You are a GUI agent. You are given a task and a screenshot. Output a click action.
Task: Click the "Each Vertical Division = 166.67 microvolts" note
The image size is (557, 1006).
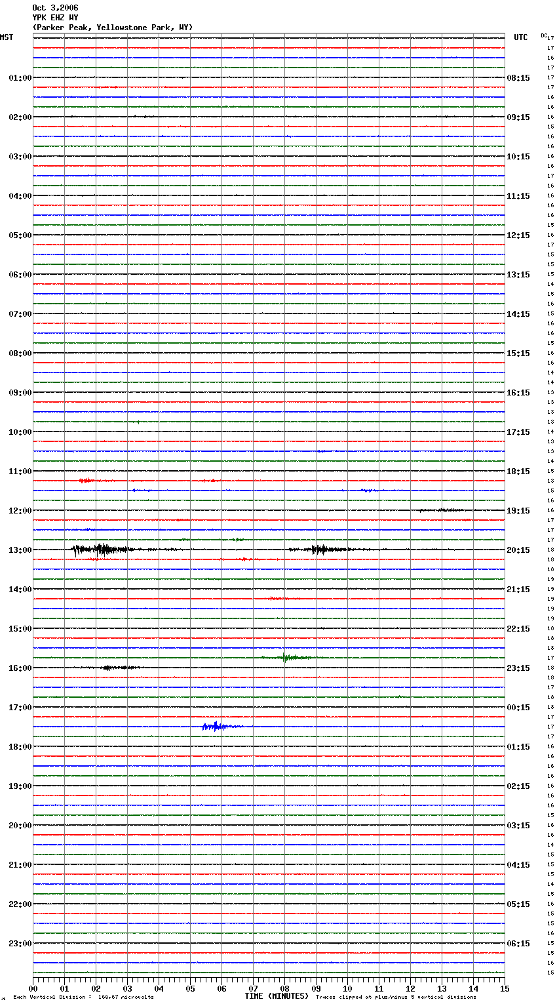click(83, 997)
